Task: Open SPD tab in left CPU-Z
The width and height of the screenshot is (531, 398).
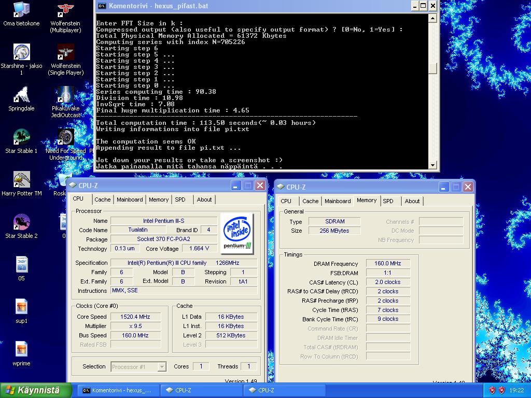Action: click(180, 200)
